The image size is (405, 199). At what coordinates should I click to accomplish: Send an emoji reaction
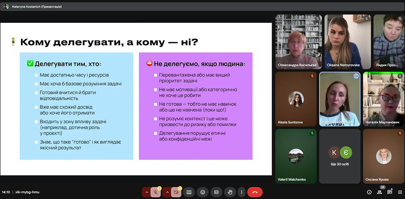pos(202,192)
